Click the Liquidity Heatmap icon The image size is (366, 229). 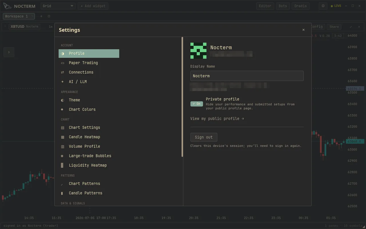pos(62,165)
